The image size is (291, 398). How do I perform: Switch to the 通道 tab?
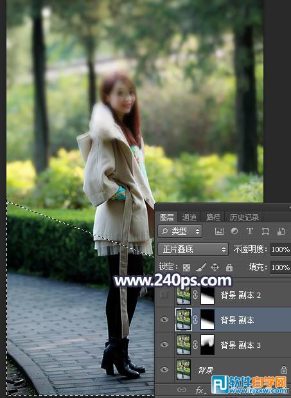click(190, 217)
